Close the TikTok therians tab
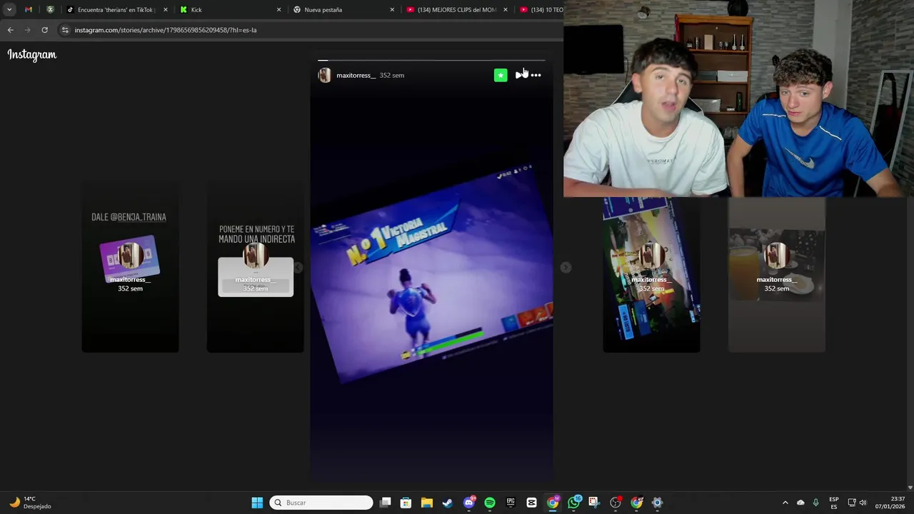 (x=166, y=10)
